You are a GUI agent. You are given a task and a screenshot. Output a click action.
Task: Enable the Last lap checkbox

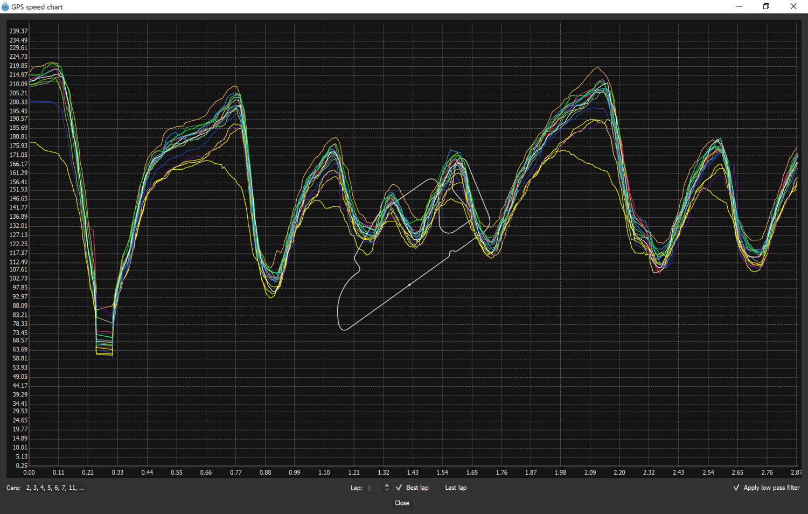438,488
